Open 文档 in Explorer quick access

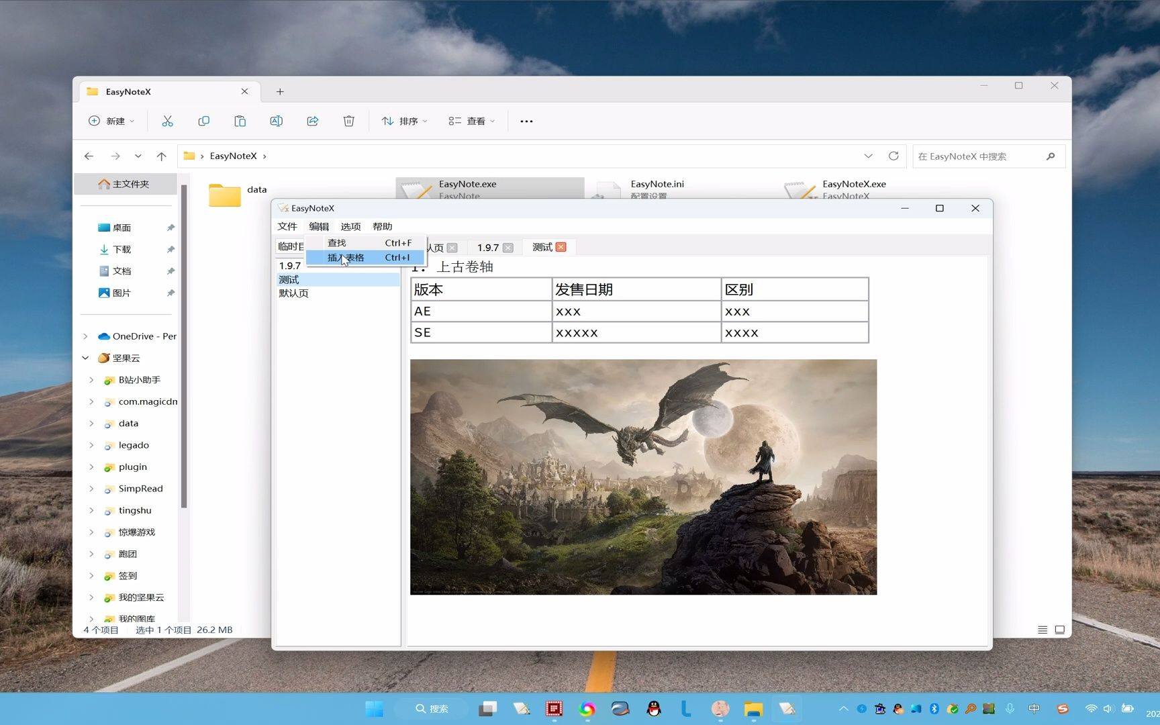122,271
